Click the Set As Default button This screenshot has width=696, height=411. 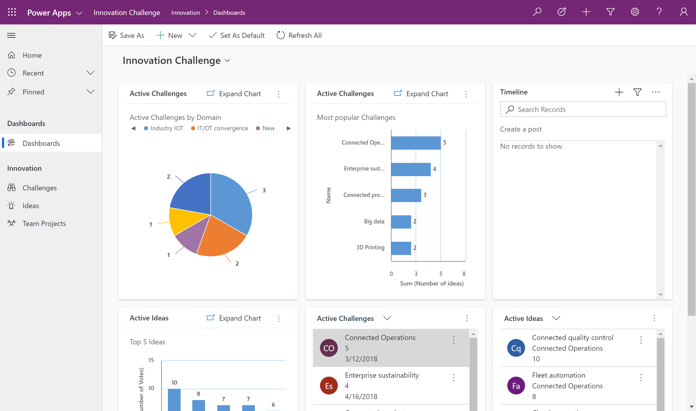coord(237,35)
